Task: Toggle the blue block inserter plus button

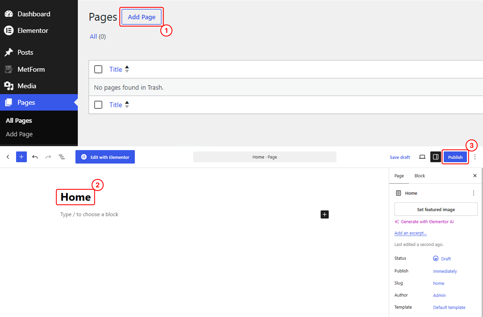Action: coord(21,157)
